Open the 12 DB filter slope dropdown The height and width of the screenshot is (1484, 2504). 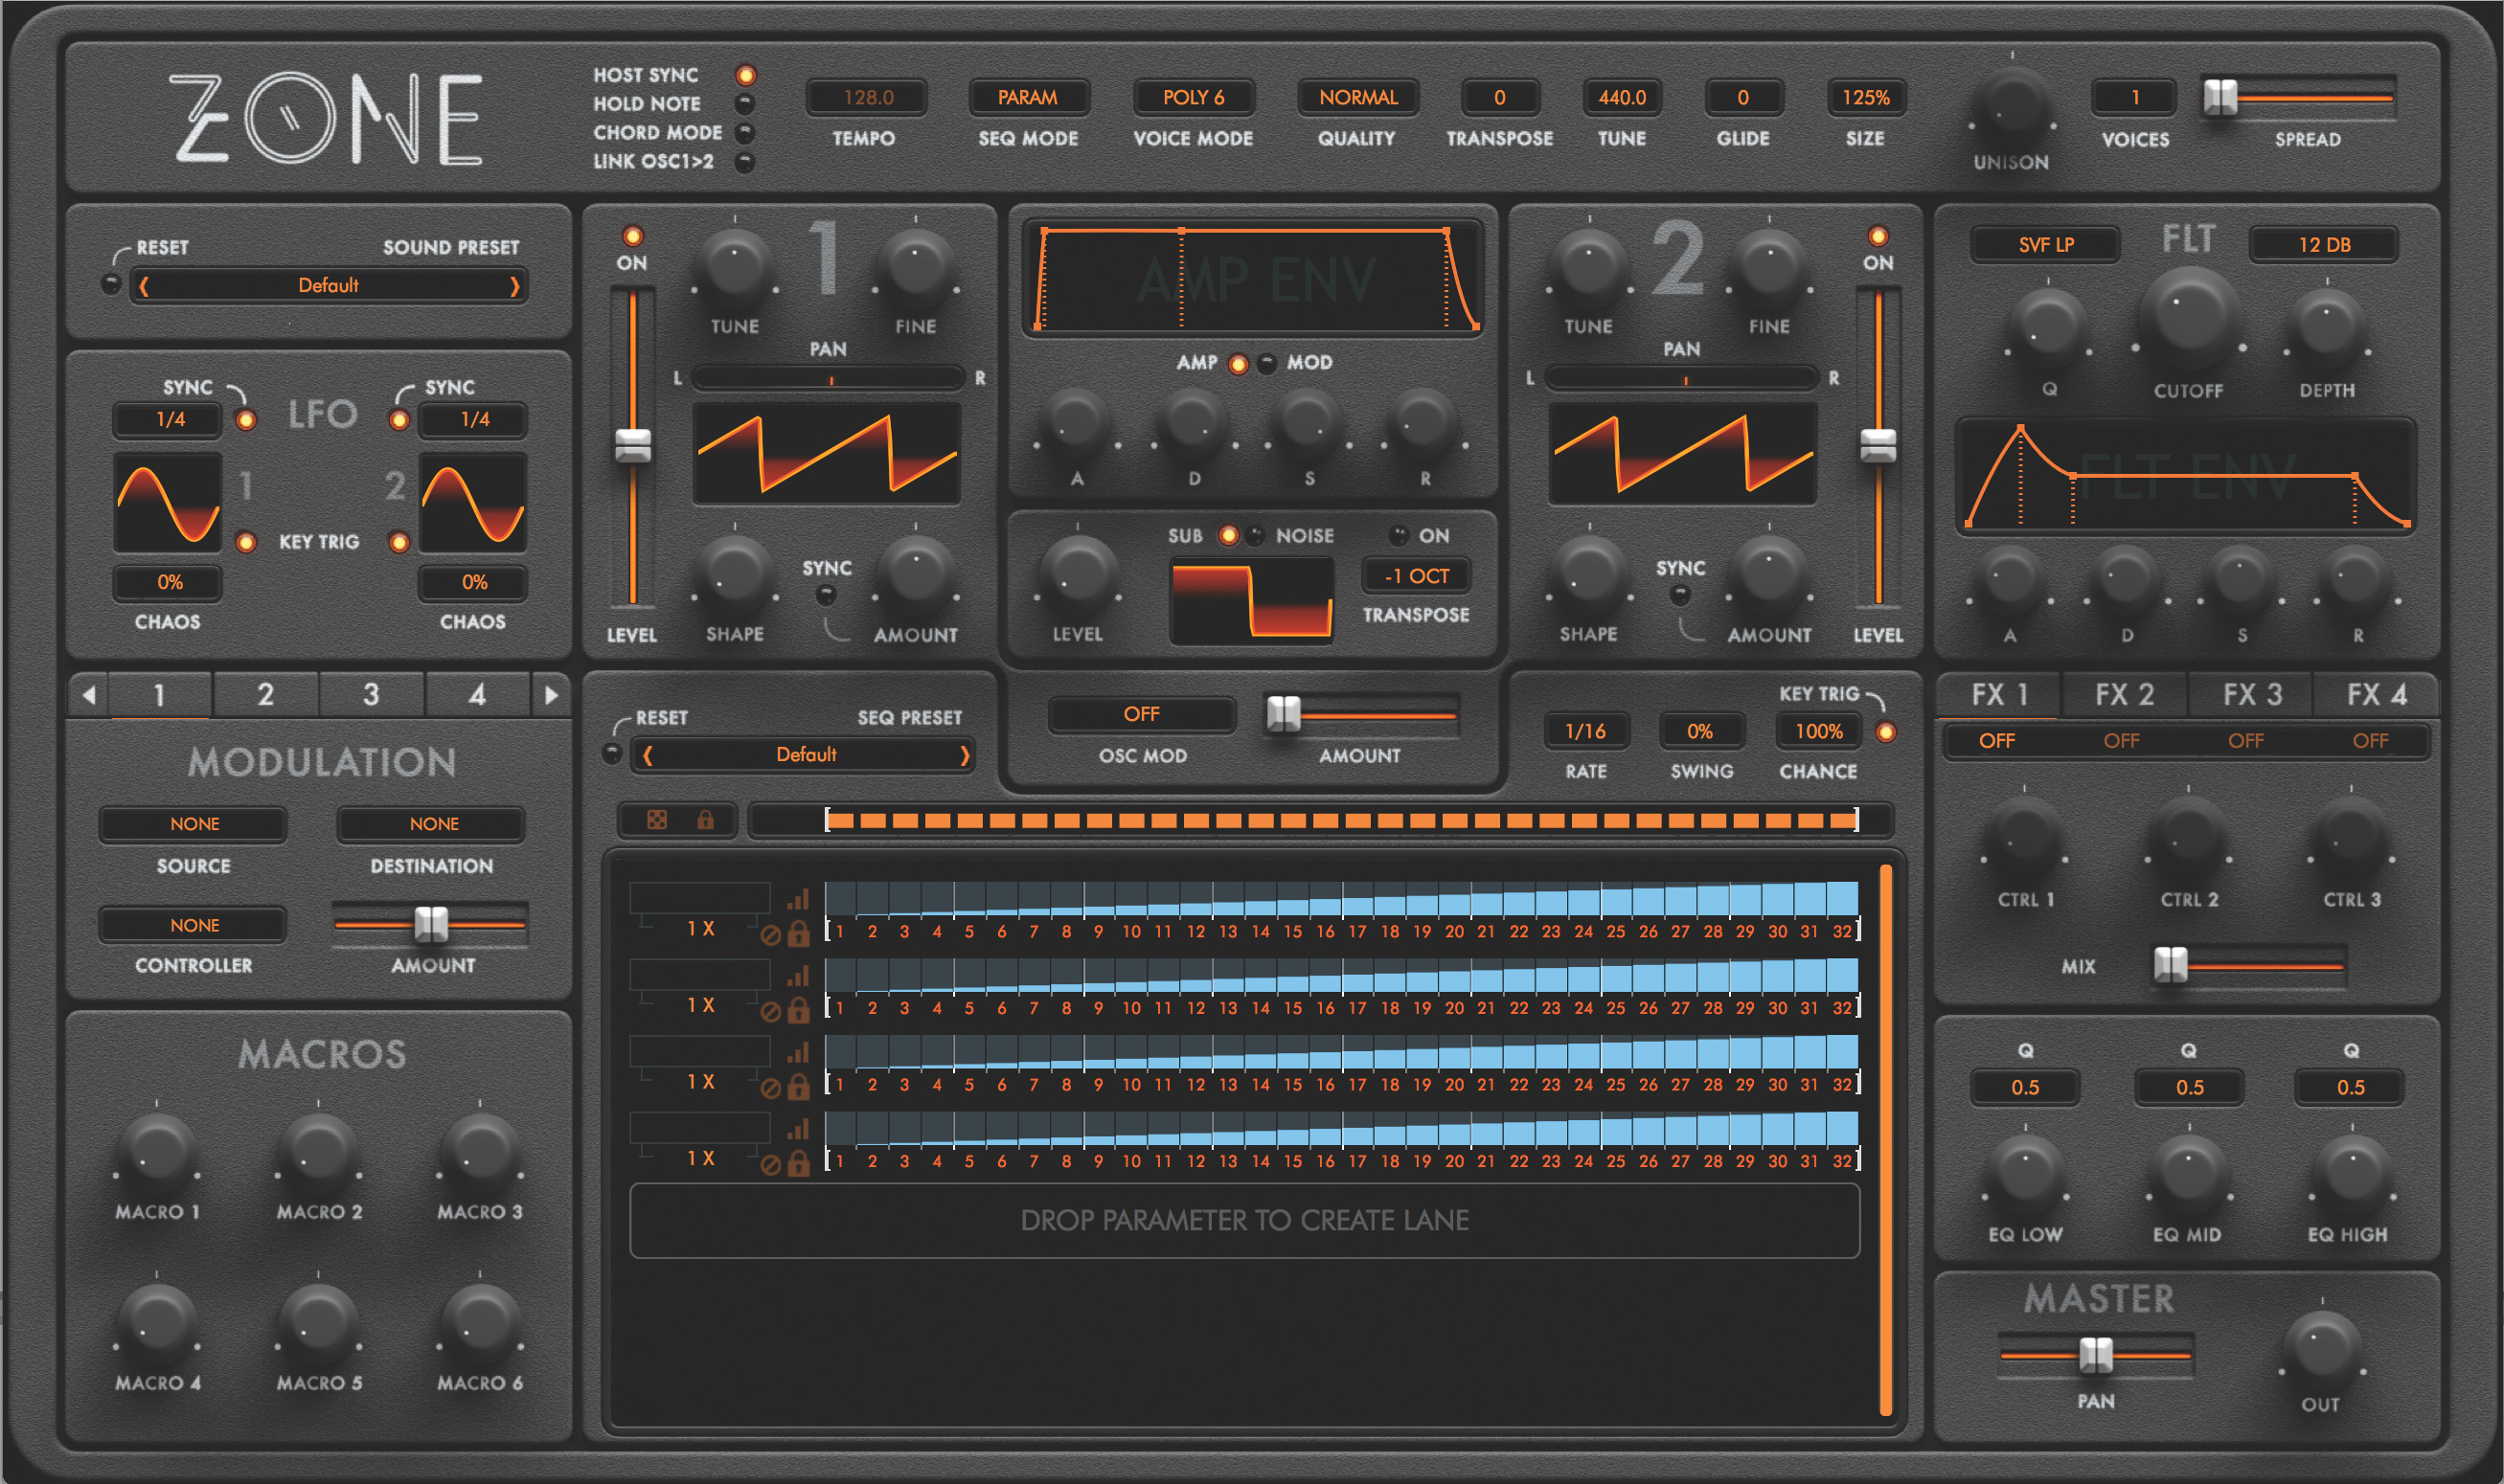tap(2323, 244)
